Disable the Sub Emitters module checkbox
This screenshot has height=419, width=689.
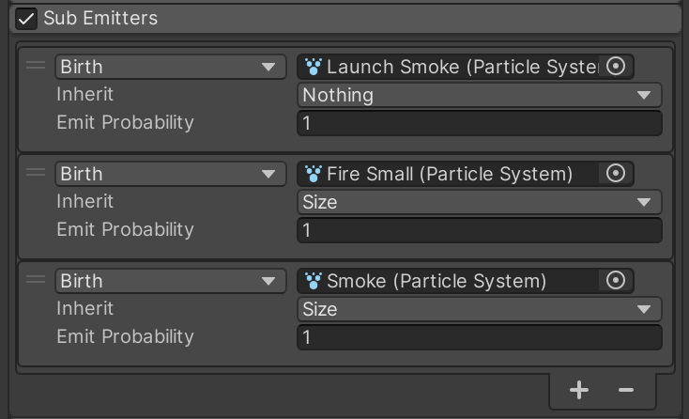[26, 19]
